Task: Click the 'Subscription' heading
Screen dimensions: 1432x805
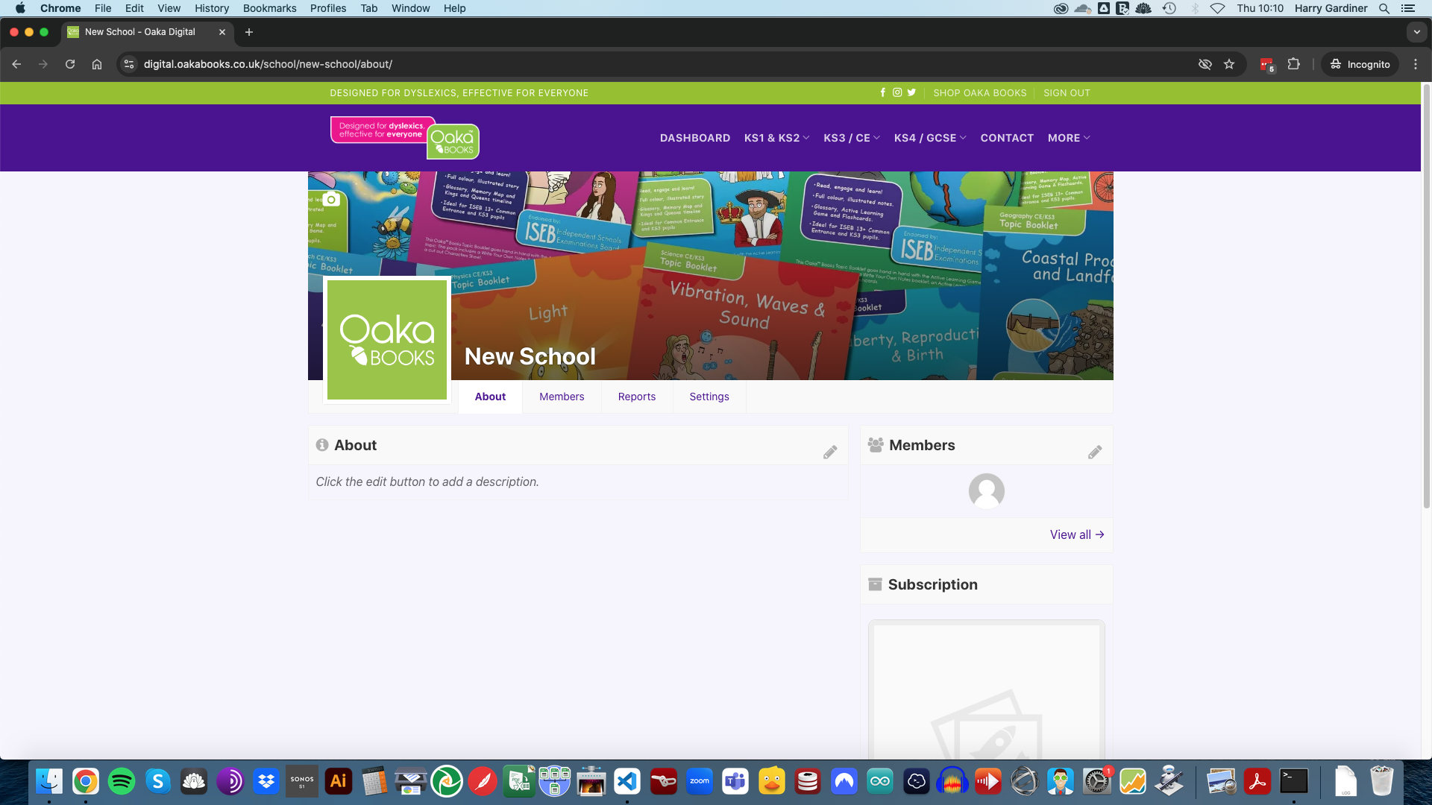Action: 932,584
